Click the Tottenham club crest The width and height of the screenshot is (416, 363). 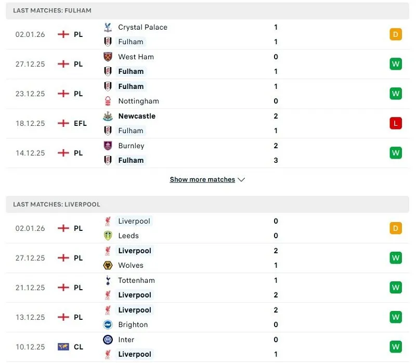click(107, 280)
